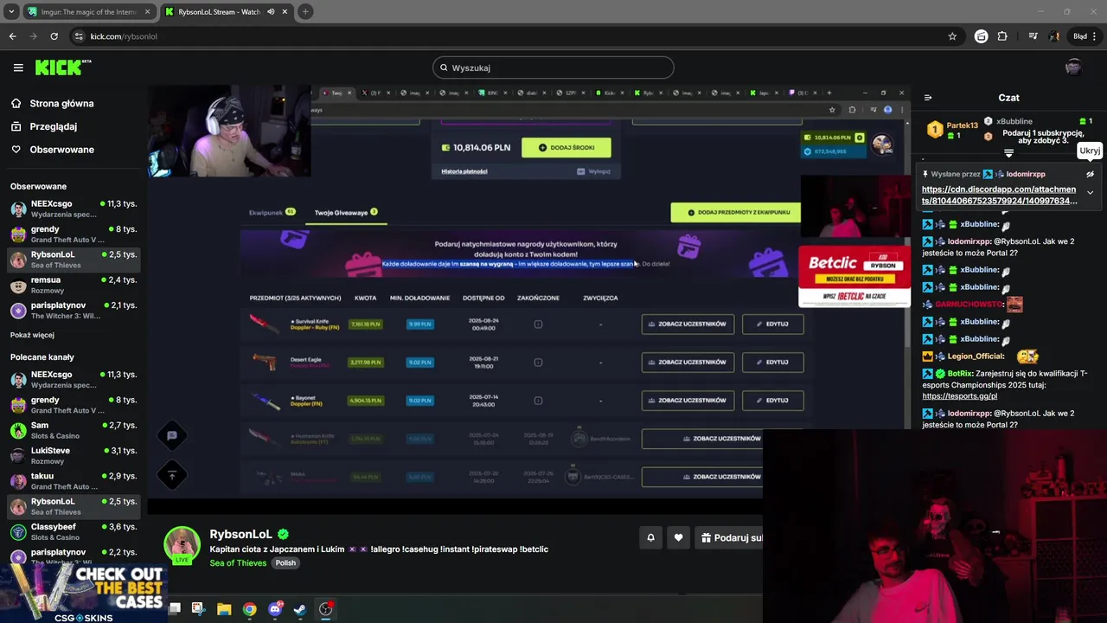
Task: Open the user avatar menu
Action: pos(1073,67)
